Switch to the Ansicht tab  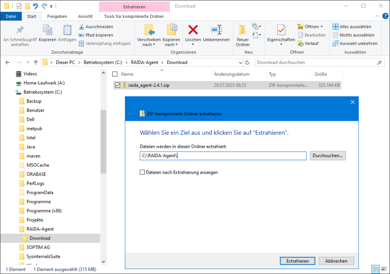[85, 16]
